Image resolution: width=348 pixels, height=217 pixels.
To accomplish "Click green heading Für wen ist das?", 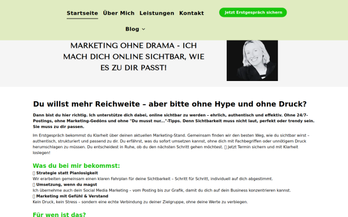I will (x=59, y=214).
